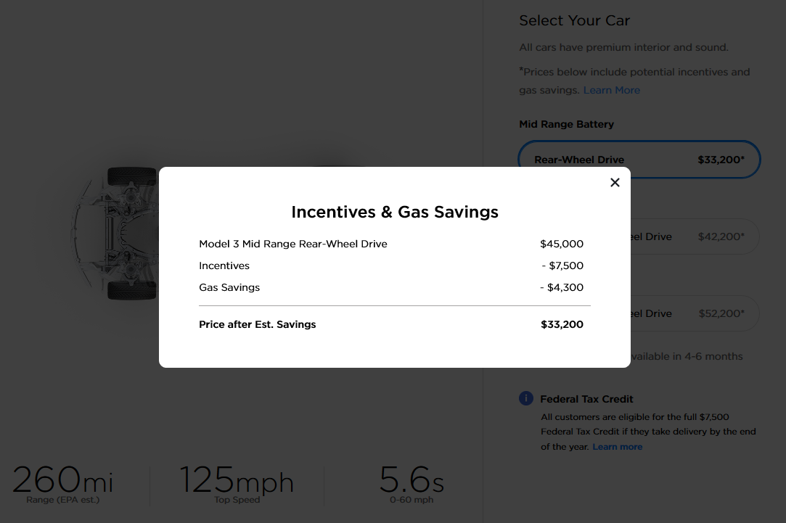Click the Price after Est. Savings label
The image size is (786, 523).
coord(258,324)
